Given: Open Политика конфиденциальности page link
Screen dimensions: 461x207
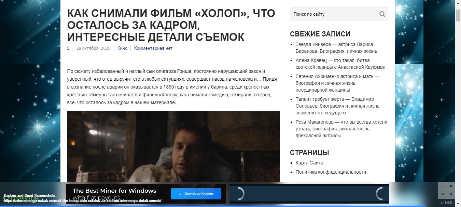Looking at the screenshot, I should pyautogui.click(x=331, y=172).
